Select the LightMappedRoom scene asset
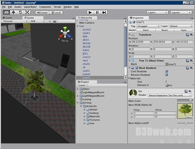195x149 pixels. 92,93
